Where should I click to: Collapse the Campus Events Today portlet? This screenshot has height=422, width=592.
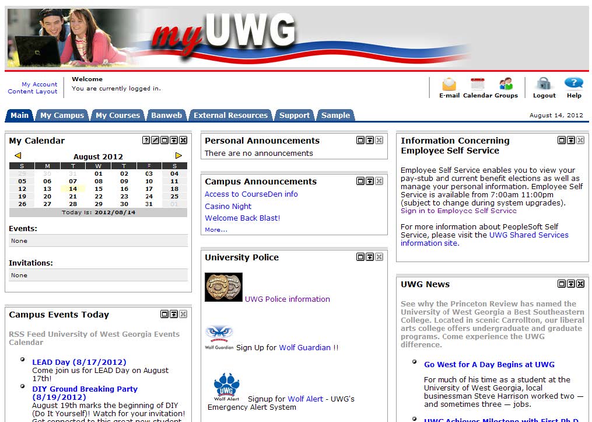(x=174, y=314)
